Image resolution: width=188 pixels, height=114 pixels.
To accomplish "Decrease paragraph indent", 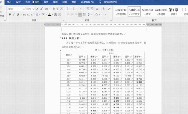I will coord(88,9).
